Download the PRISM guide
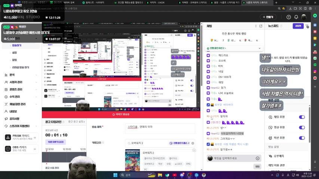 tap(35, 137)
